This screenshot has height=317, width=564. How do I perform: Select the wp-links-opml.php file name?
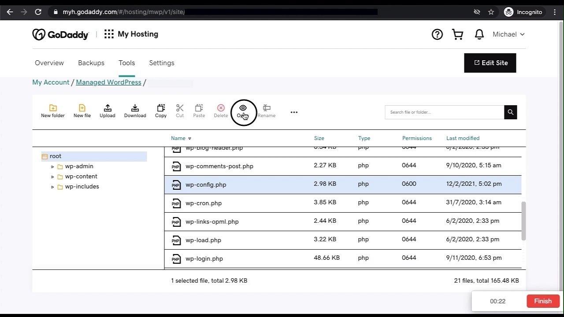[x=212, y=221]
